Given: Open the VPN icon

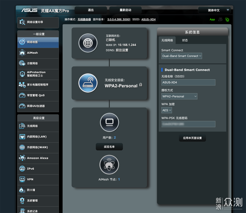Looking at the screenshot, I should tap(22, 179).
